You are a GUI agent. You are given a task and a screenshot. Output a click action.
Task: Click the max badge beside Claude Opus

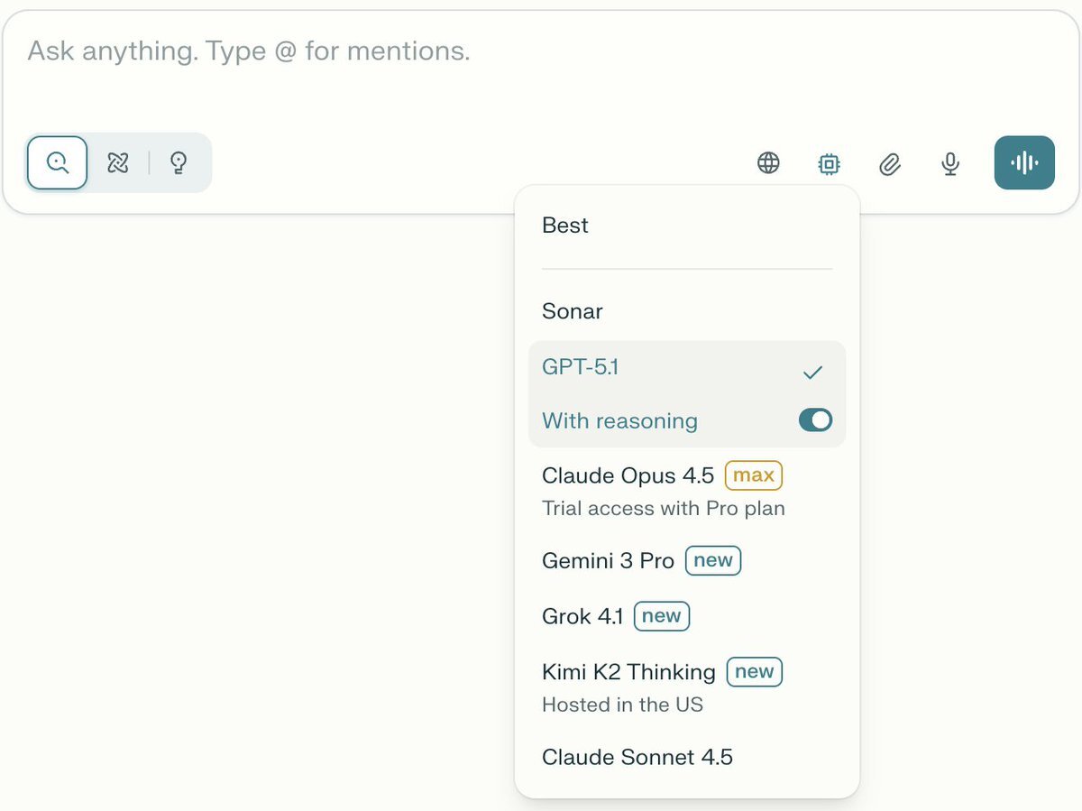754,475
